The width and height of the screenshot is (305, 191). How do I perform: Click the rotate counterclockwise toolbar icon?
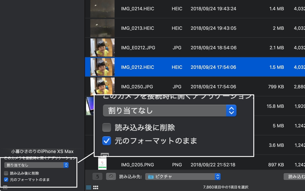click(x=97, y=176)
